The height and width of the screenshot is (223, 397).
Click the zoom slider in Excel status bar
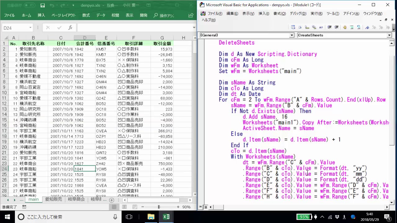[159, 207]
